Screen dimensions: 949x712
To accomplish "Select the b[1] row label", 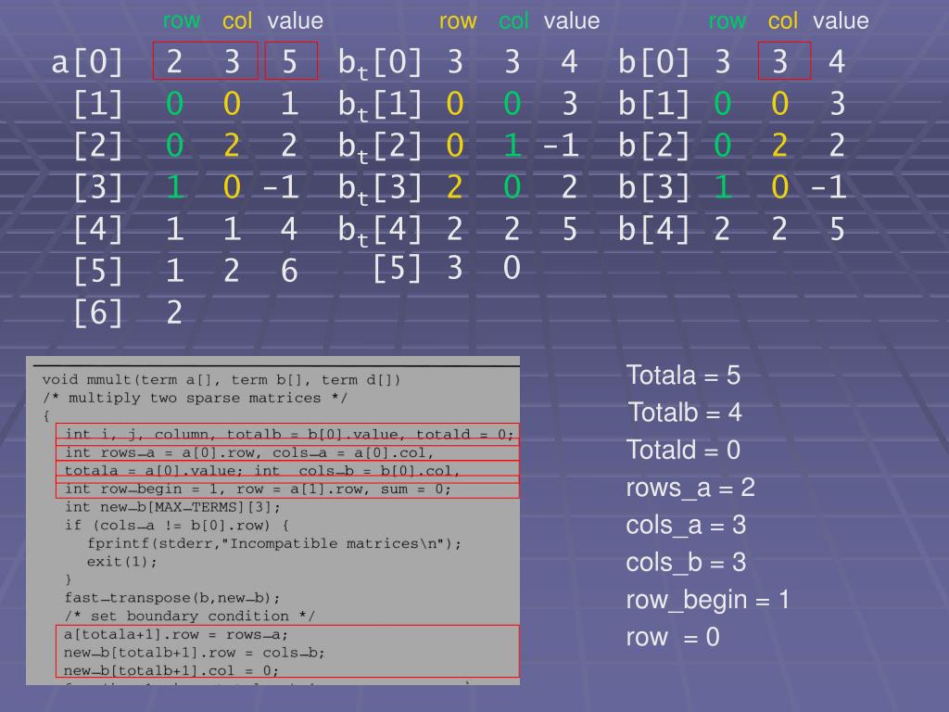I will pyautogui.click(x=653, y=104).
